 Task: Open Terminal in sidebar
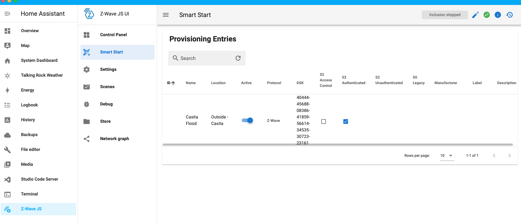pos(38,194)
